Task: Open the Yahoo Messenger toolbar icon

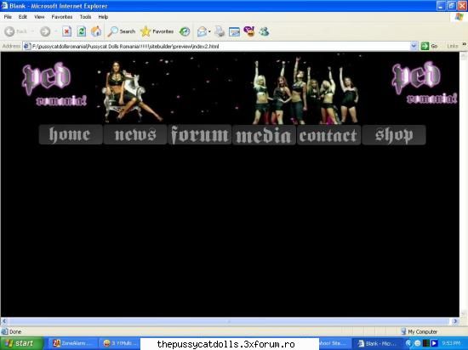Action: [249, 31]
